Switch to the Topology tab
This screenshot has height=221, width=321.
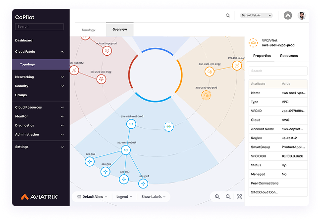pos(88,30)
